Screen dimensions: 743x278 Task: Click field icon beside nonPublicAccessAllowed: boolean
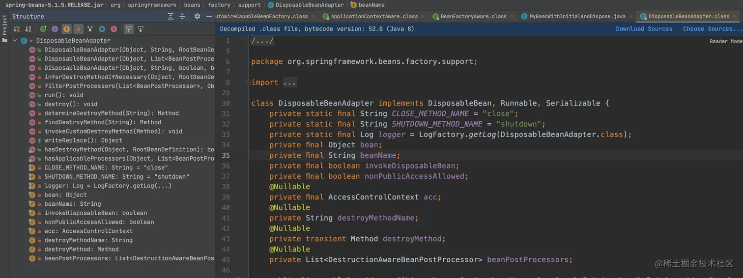pyautogui.click(x=32, y=222)
